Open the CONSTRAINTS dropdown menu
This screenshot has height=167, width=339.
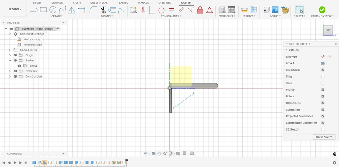171,16
